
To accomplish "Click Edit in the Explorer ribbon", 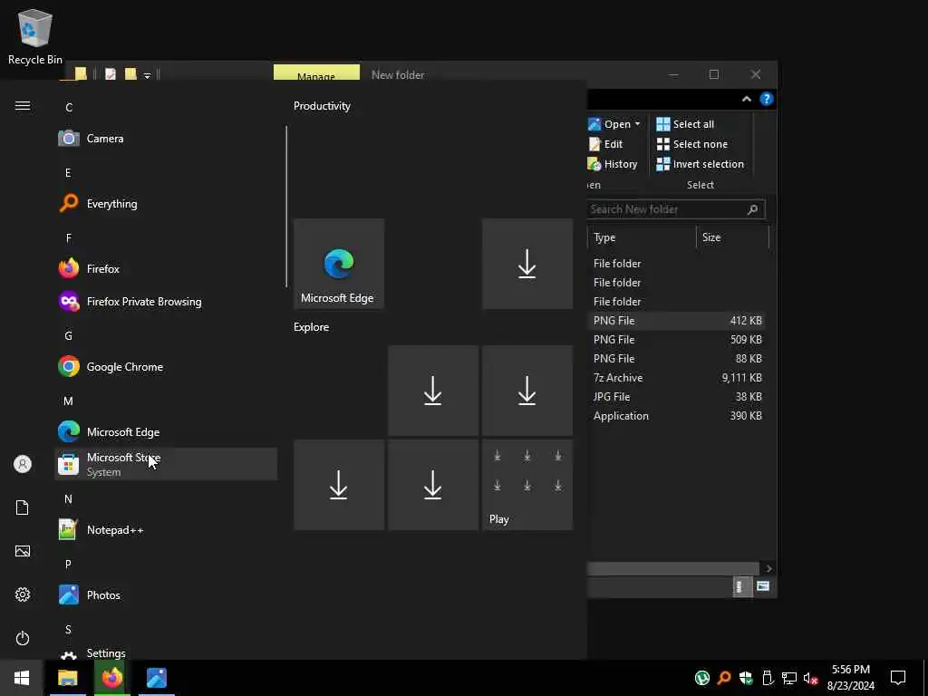I will pyautogui.click(x=605, y=144).
